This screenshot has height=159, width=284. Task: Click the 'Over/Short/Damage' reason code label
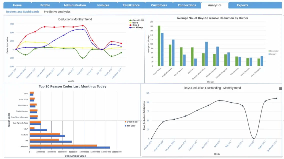(19, 117)
